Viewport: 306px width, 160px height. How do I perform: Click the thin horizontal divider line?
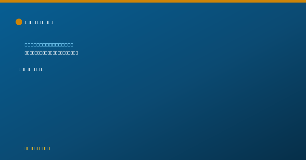point(153,121)
